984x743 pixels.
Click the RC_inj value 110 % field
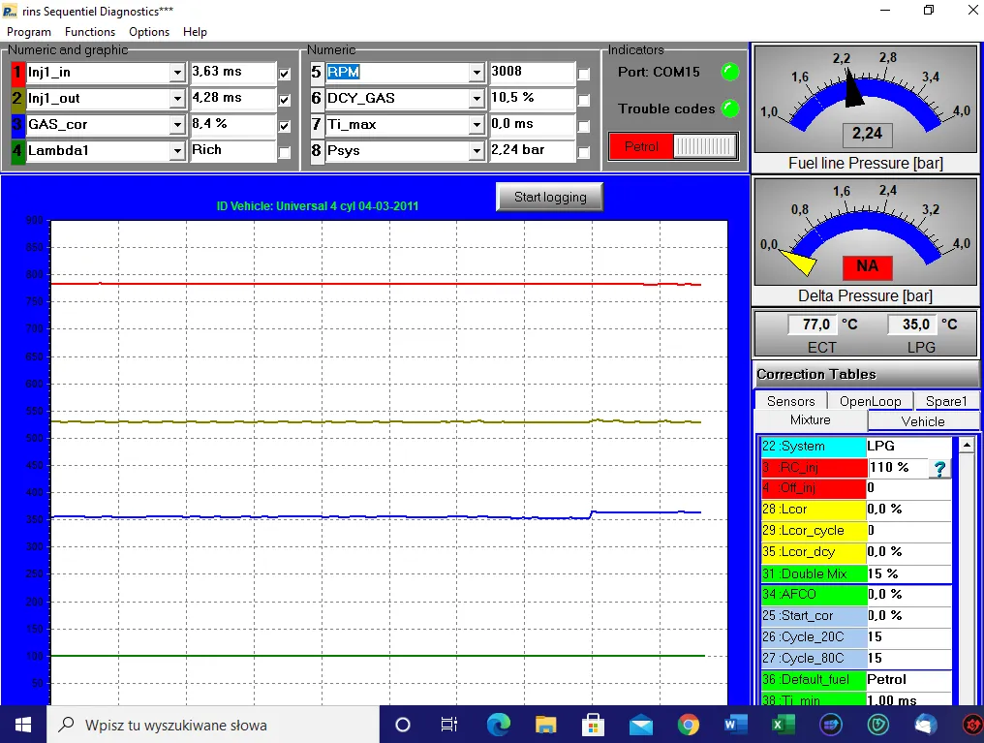[898, 468]
